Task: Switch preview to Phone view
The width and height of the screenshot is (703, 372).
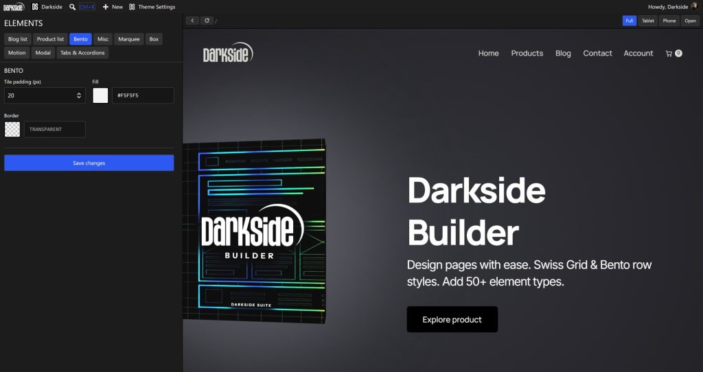Action: point(669,21)
